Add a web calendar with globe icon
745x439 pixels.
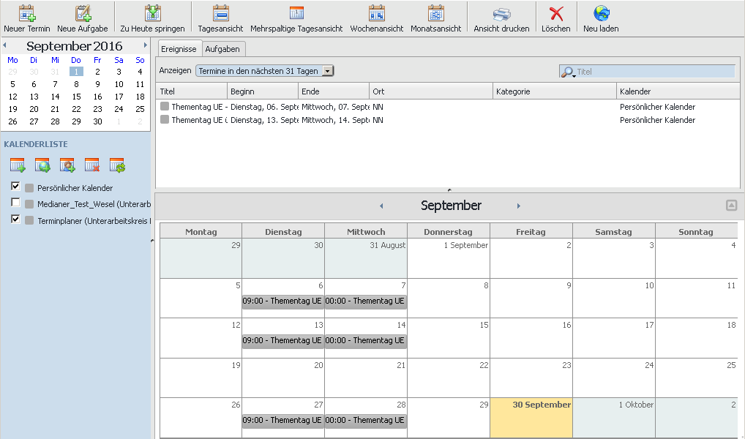point(42,165)
